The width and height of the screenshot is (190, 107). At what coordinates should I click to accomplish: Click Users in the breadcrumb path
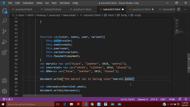21,15
